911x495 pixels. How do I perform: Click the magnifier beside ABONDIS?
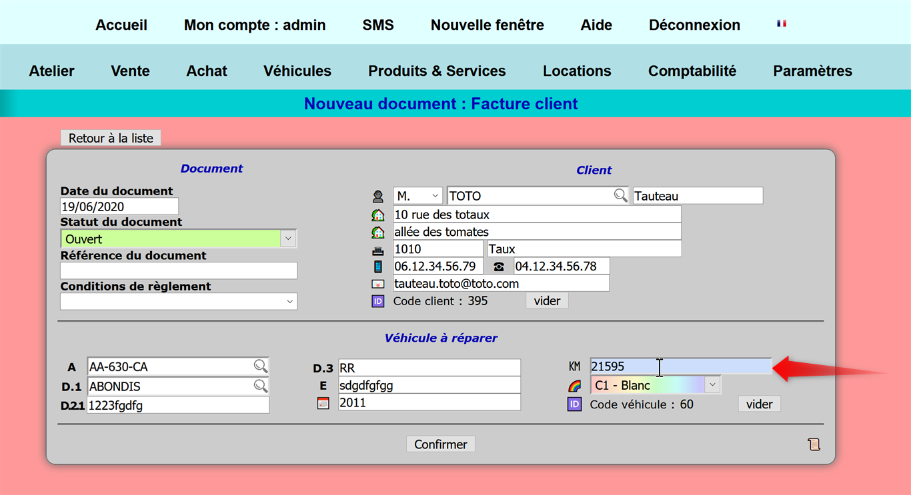[260, 386]
